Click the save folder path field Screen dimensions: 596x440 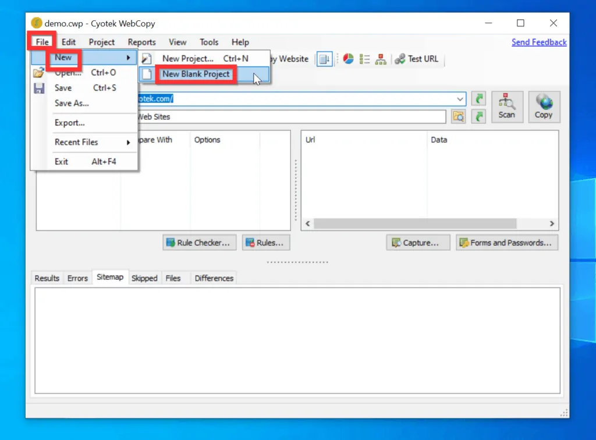(x=291, y=116)
